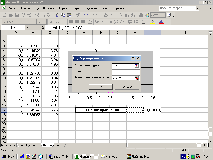This screenshot has height=160, width=213.
Task: Switch to the Лист1 sheet tab
Action: (23, 145)
